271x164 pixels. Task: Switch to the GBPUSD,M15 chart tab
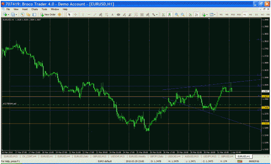[100, 157]
